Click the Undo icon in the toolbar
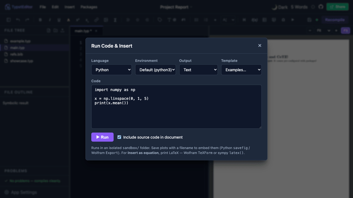Screen dimensions: 353x198 [x=18, y=20]
